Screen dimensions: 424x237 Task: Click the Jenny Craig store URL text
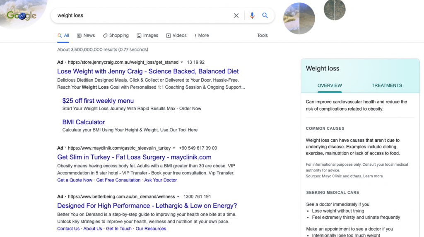coord(123,62)
